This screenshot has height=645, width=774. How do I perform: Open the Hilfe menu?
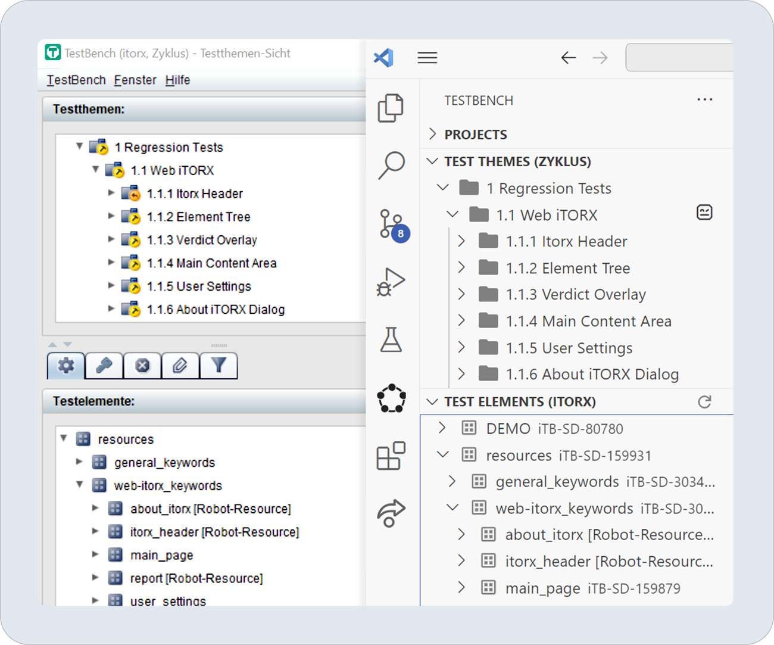(x=177, y=80)
